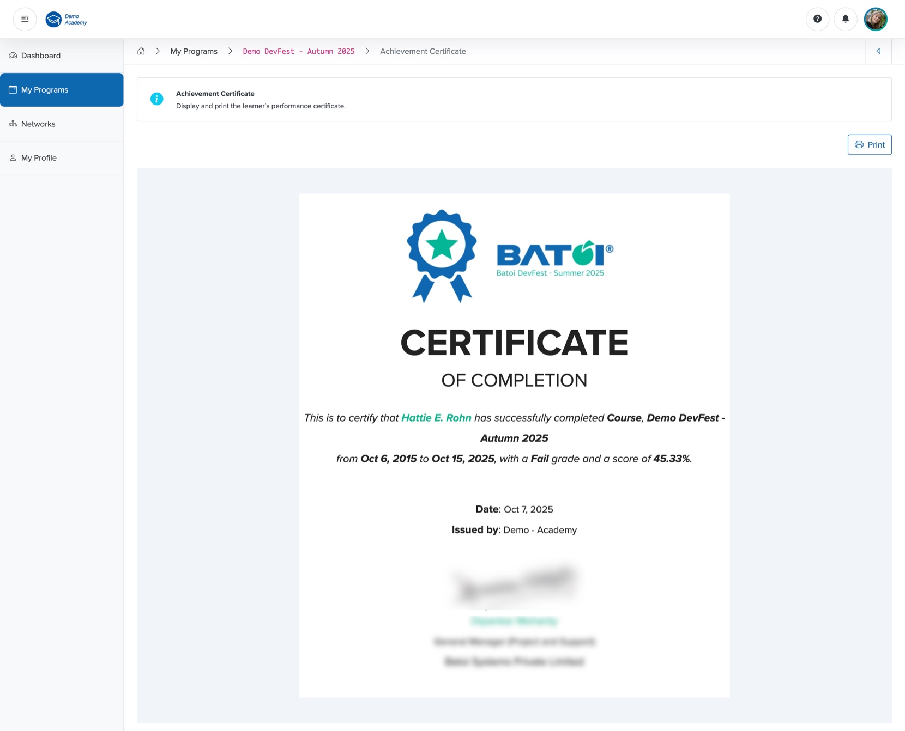Expand the breadcrumb chevron after My Programs
Viewport: 905px width, 731px height.
(230, 51)
